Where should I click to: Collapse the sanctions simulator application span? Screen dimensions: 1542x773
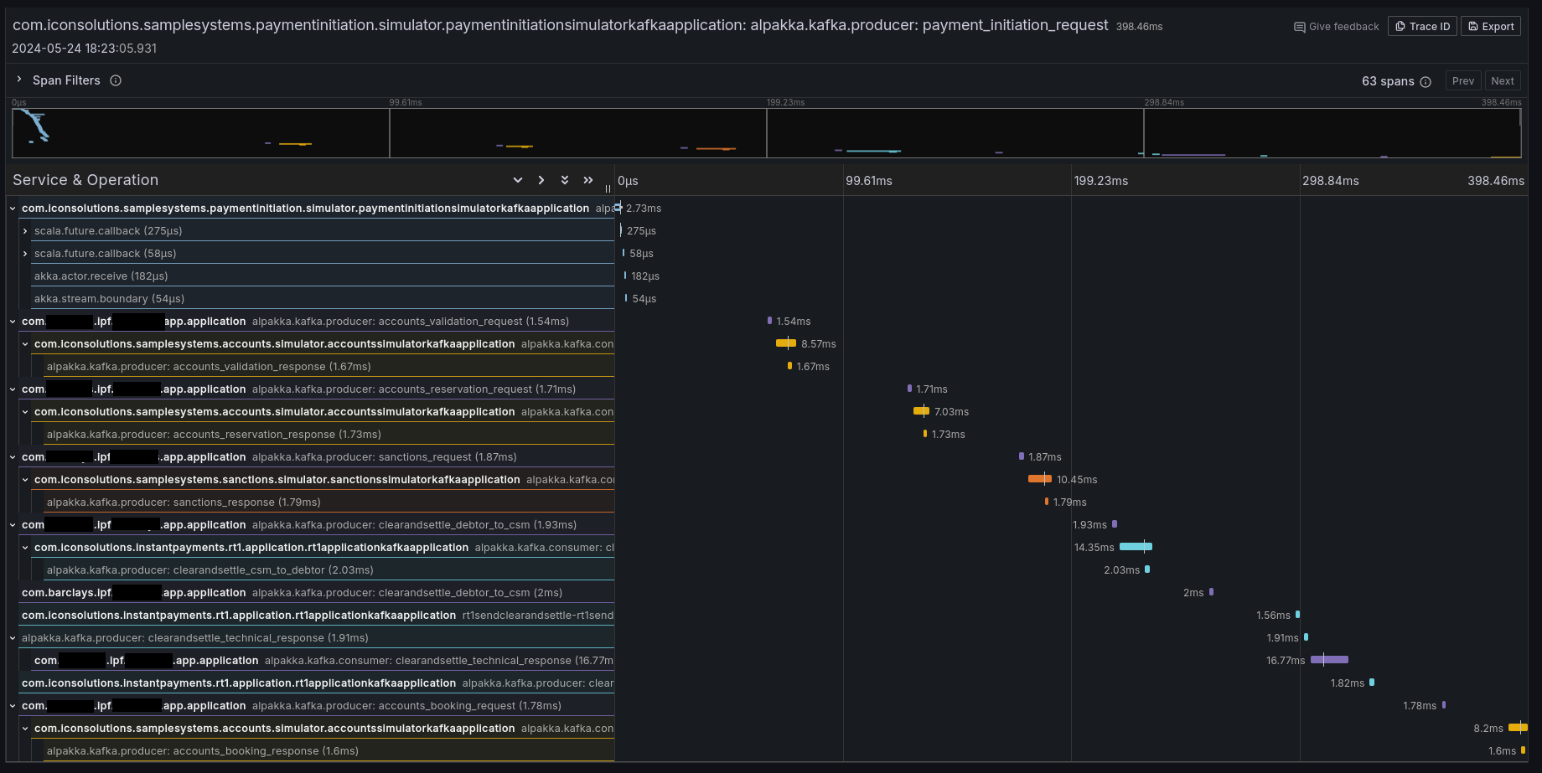(25, 480)
